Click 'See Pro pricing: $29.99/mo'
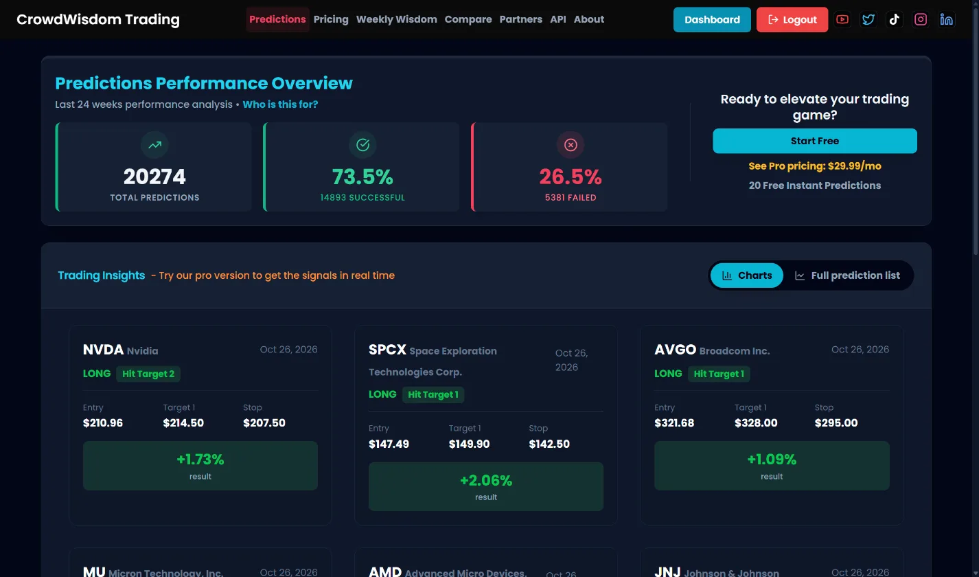The width and height of the screenshot is (979, 577). point(815,166)
